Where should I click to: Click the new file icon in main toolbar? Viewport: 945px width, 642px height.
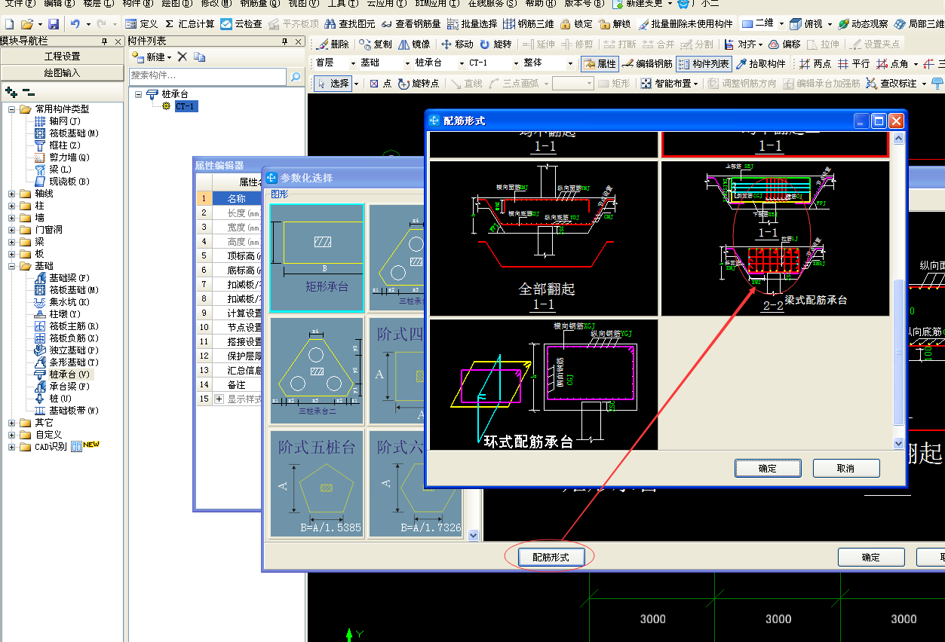click(9, 24)
